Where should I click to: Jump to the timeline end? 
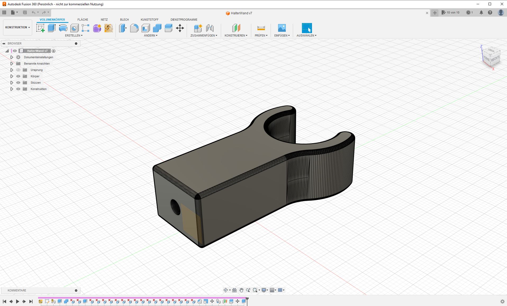(31, 301)
